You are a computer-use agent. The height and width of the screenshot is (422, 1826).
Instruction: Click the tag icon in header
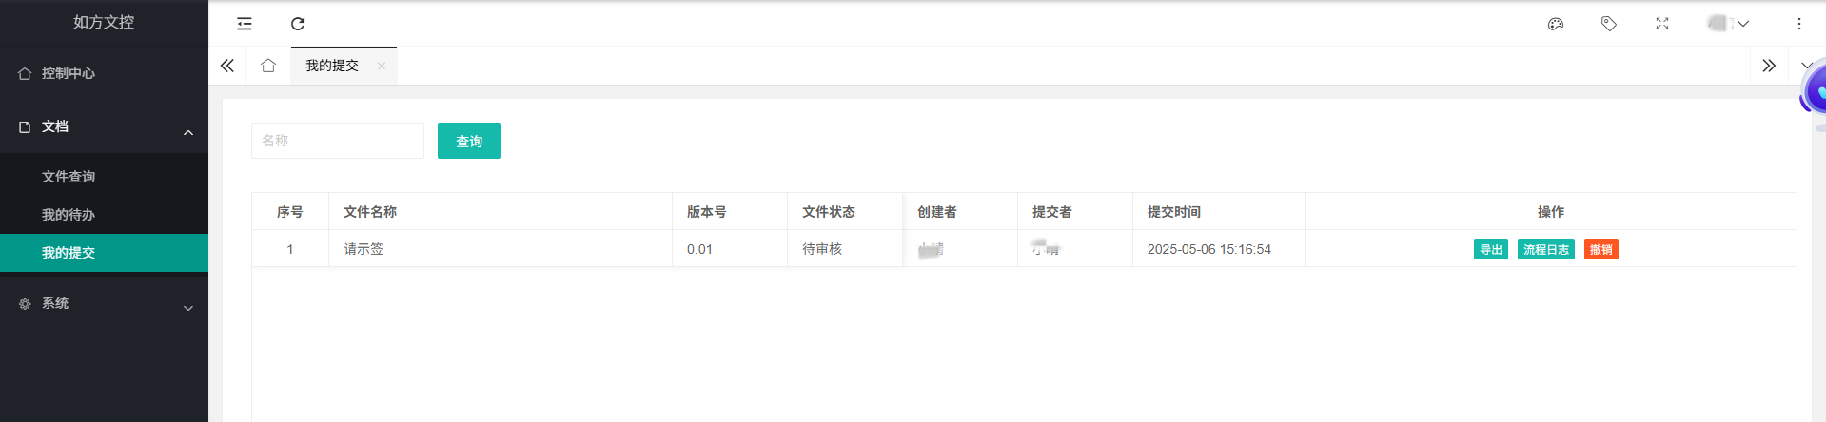click(x=1609, y=24)
